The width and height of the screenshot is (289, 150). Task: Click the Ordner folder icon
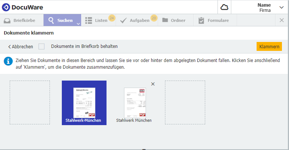[x=165, y=20]
